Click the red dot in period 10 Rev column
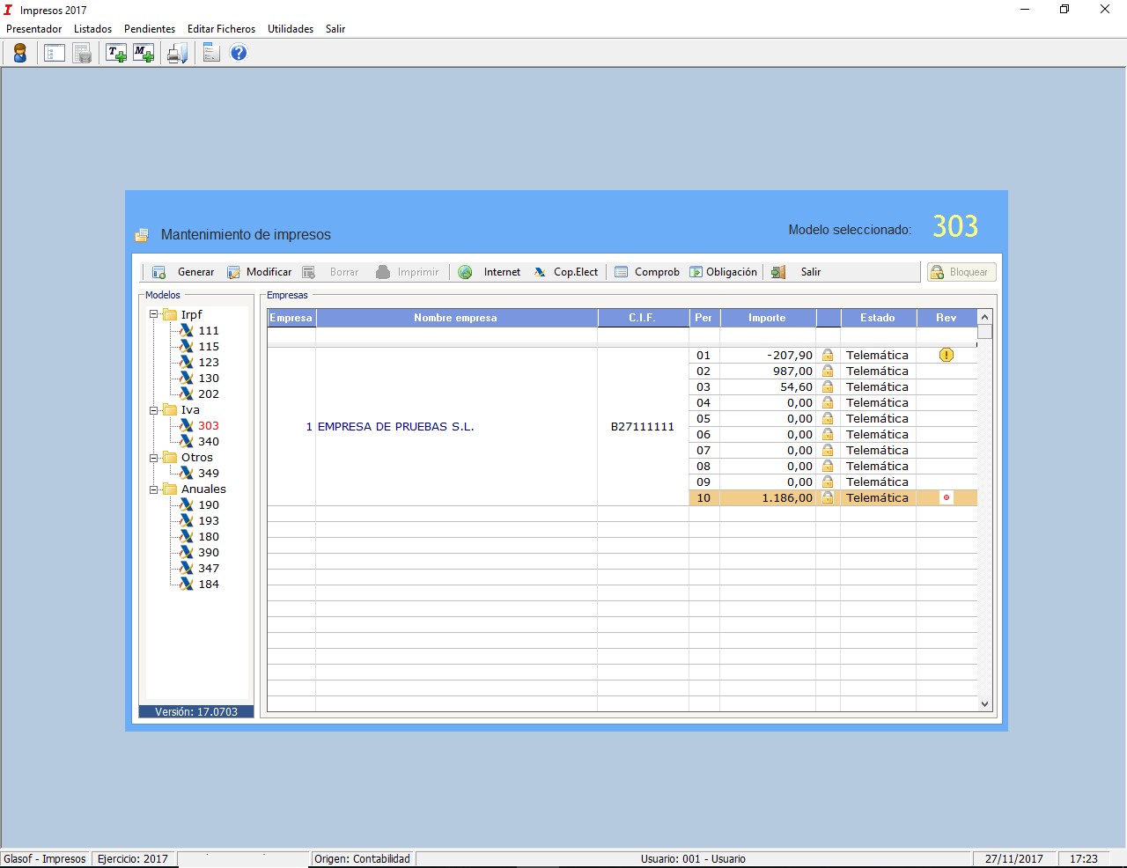This screenshot has width=1127, height=868. tap(947, 498)
